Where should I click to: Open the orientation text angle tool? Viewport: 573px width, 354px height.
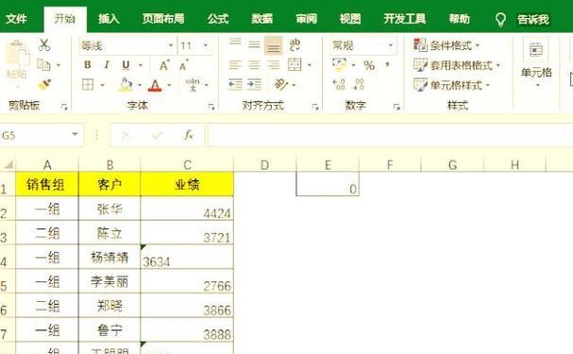click(281, 85)
